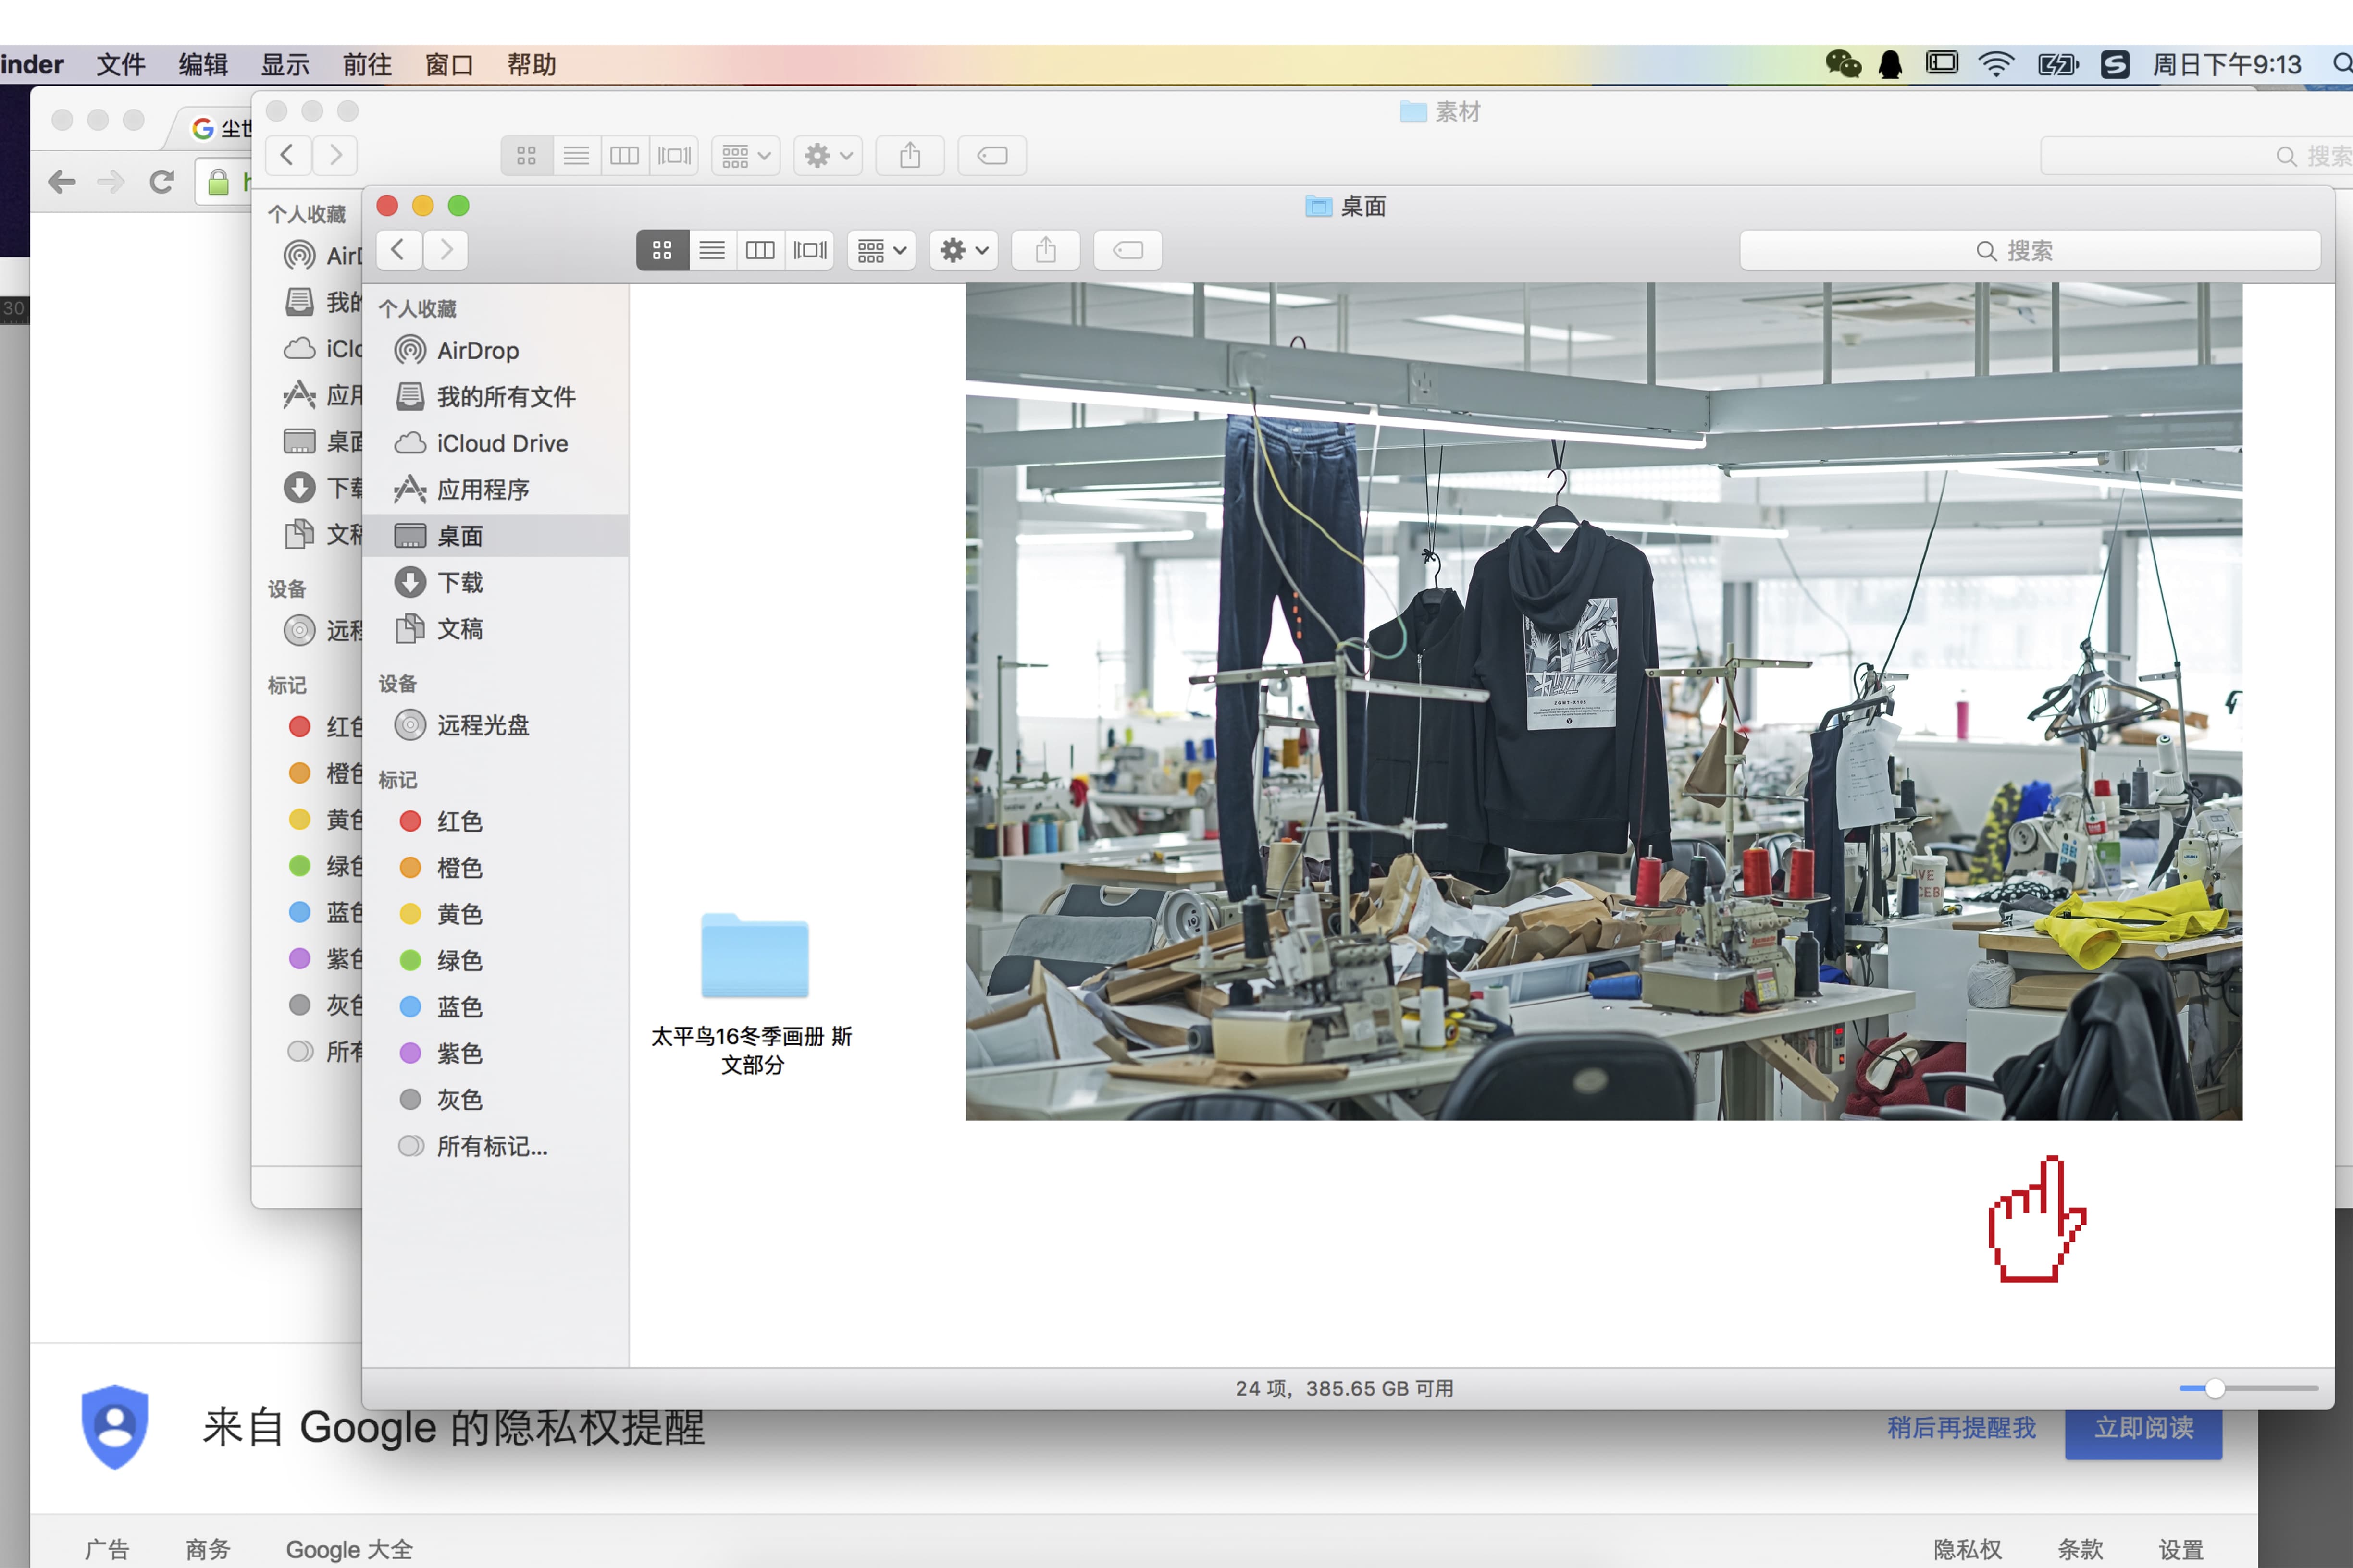This screenshot has height=1568, width=2353.
Task: Switch to list view mode
Action: [x=711, y=250]
